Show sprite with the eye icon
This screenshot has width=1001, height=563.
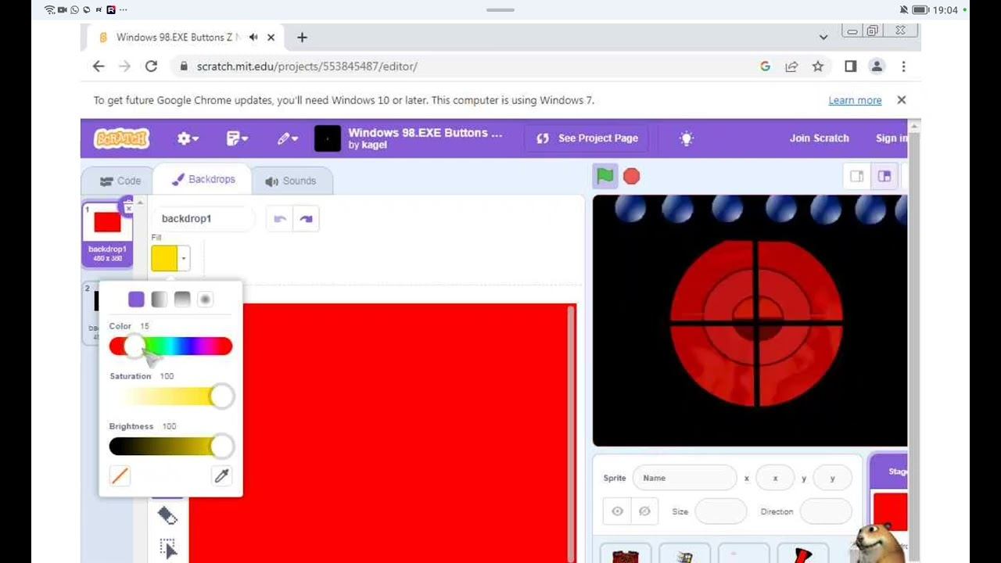coord(617,511)
